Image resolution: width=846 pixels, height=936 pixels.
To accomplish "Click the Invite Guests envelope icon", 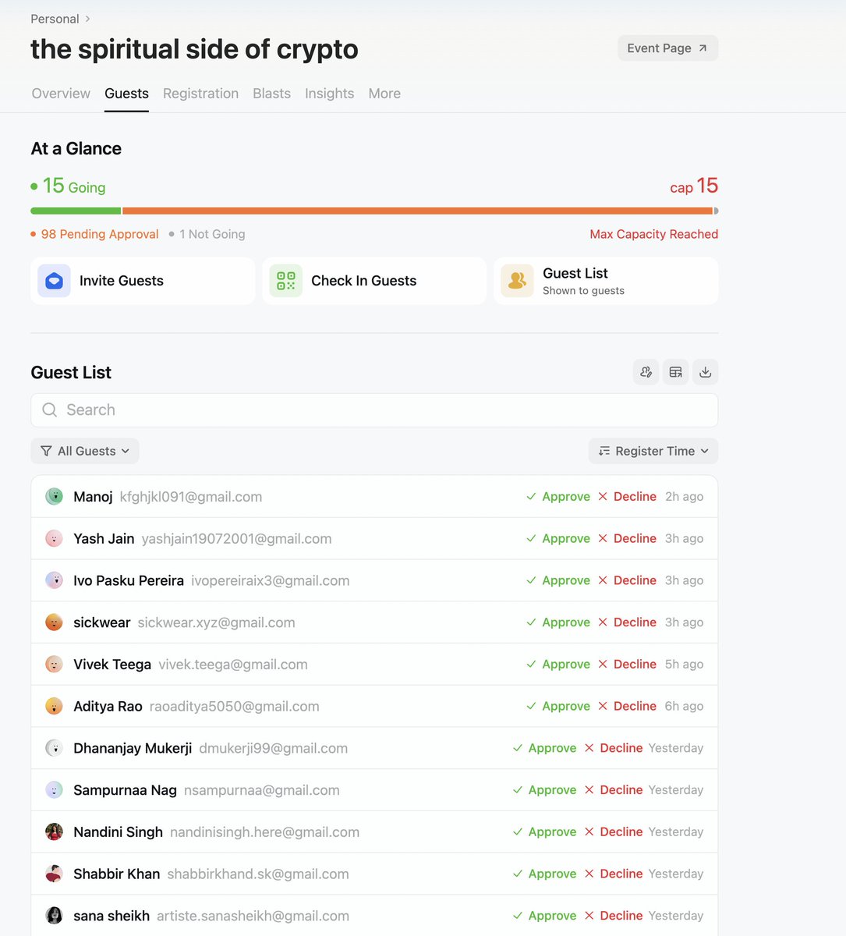I will pyautogui.click(x=54, y=281).
